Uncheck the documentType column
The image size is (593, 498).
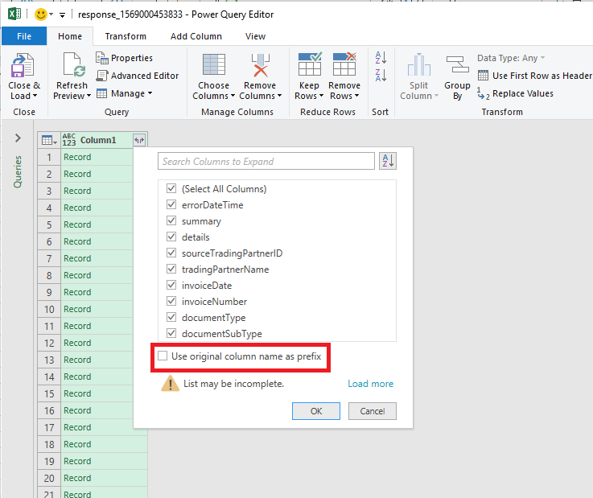171,317
